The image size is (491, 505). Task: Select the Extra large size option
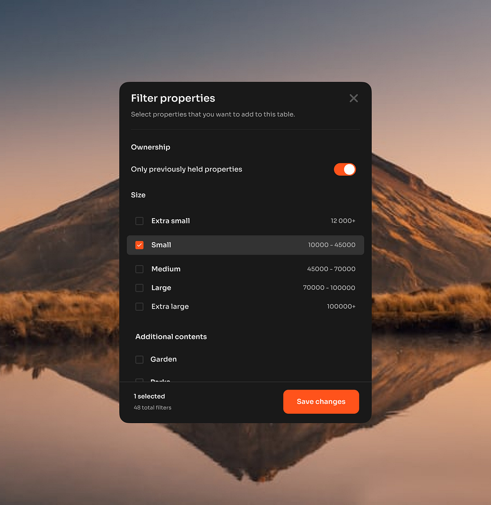coord(139,306)
